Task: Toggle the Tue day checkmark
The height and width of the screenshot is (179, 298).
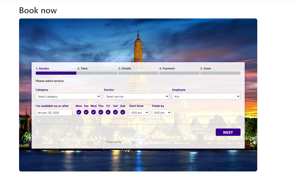Action: (86, 112)
